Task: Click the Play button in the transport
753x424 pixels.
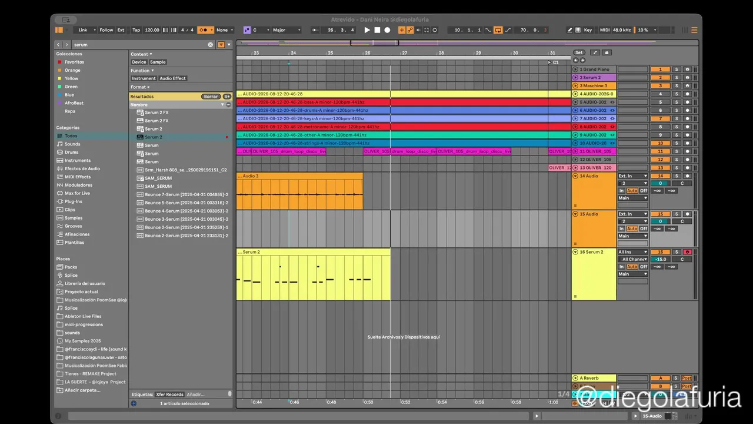Action: pyautogui.click(x=367, y=30)
